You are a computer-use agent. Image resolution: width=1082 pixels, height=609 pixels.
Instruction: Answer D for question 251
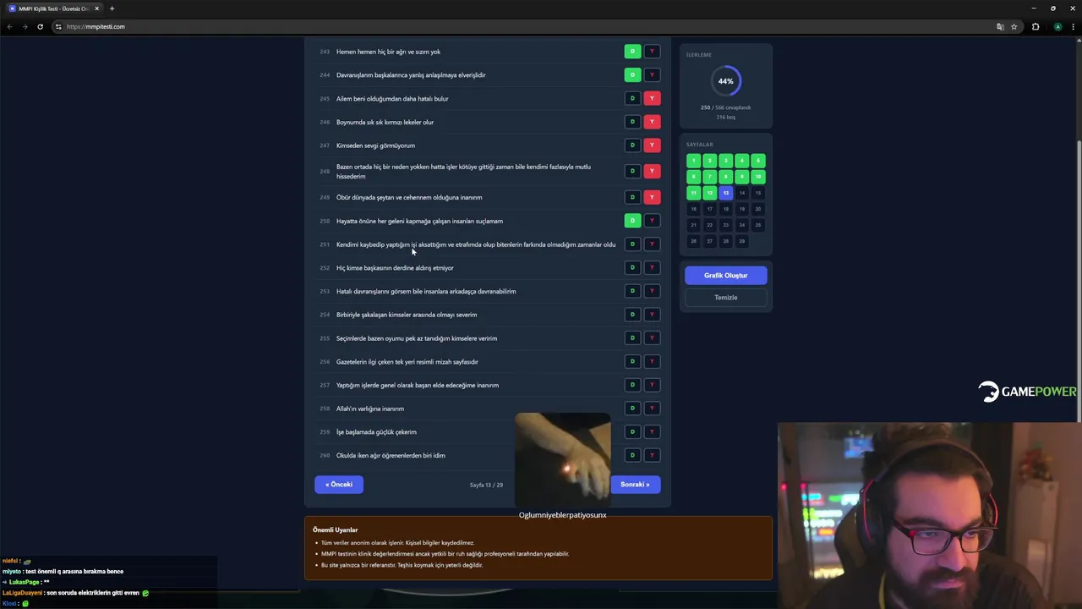coord(632,244)
